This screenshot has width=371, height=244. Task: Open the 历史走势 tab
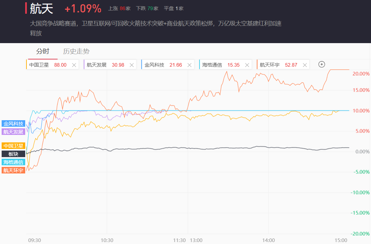tap(76, 51)
